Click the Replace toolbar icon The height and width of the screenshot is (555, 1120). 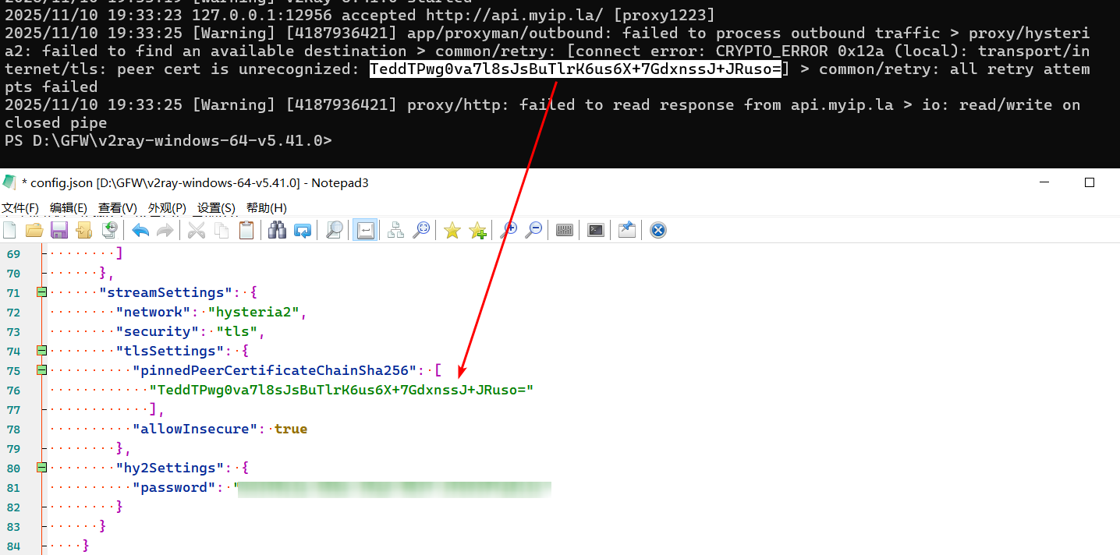tap(303, 230)
